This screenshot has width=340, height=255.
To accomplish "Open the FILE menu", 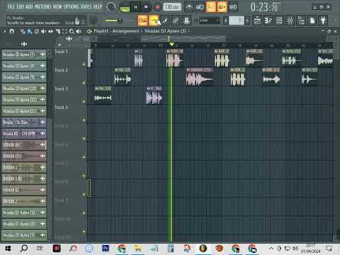I will pyautogui.click(x=11, y=7).
